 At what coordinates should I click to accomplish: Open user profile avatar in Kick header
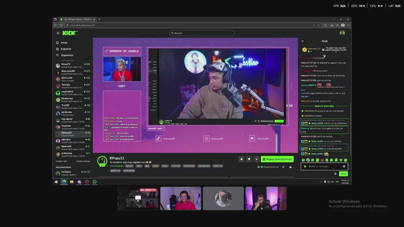[x=342, y=33]
